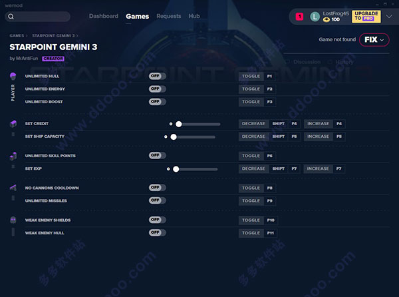The width and height of the screenshot is (399, 297).
Task: Click the LostFrog45 username text
Action: tap(336, 13)
